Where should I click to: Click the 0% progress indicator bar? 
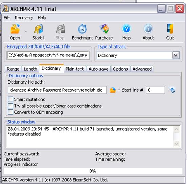point(93,171)
